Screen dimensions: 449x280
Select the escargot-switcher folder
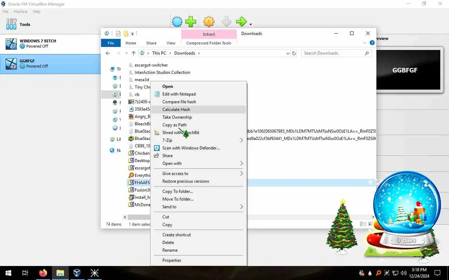pyautogui.click(x=151, y=65)
